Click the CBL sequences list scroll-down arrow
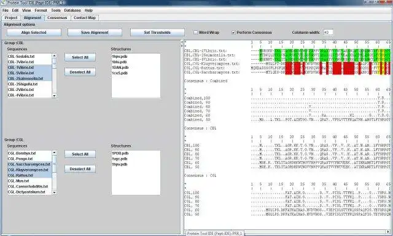This screenshot has width=393, height=236. click(x=54, y=96)
